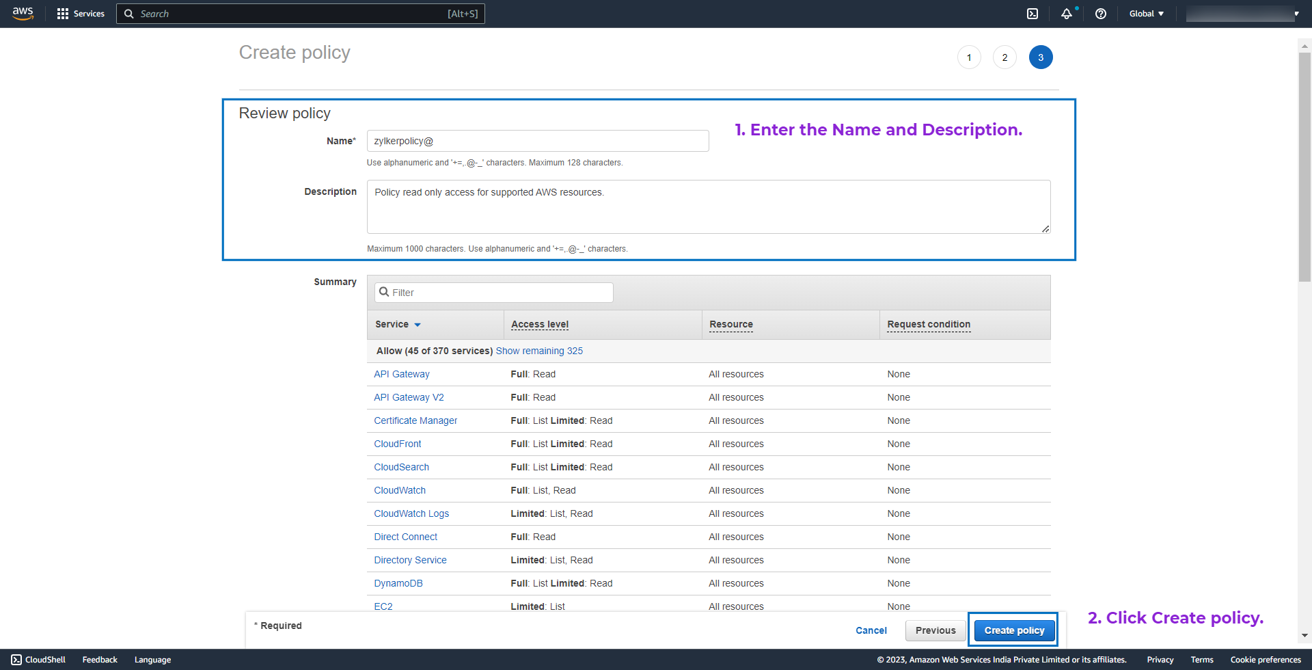Open the API Gateway V2 link

409,397
